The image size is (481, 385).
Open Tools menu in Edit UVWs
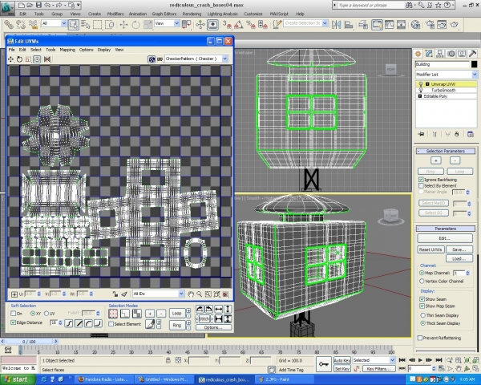coord(51,50)
